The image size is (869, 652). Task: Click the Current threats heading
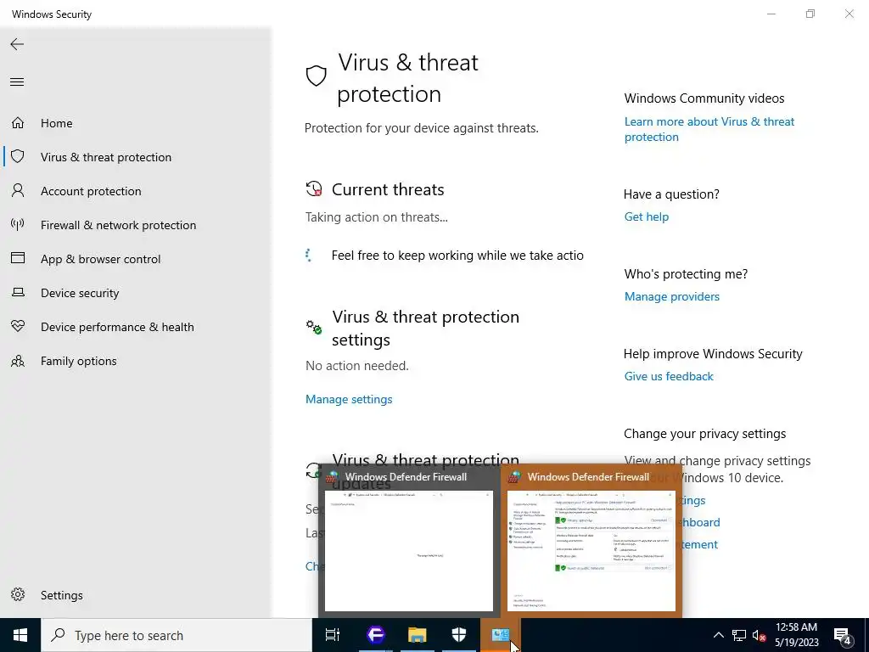coord(388,189)
